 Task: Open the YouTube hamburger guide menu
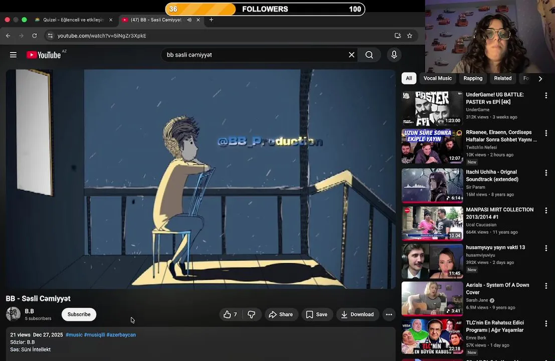(13, 55)
